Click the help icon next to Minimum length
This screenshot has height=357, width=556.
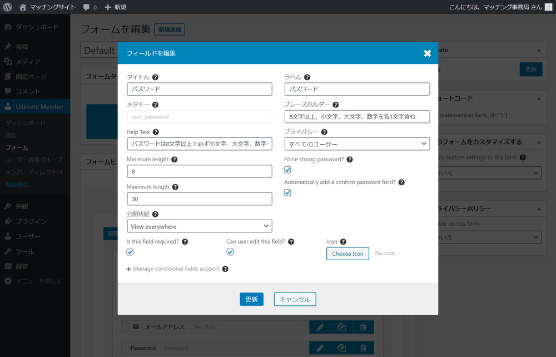pos(174,160)
